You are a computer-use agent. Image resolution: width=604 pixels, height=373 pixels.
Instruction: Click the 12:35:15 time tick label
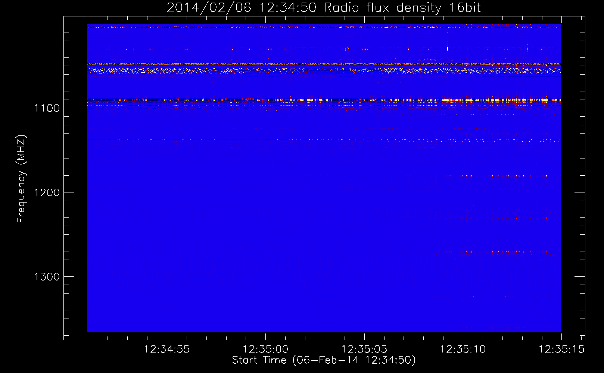coord(561,350)
